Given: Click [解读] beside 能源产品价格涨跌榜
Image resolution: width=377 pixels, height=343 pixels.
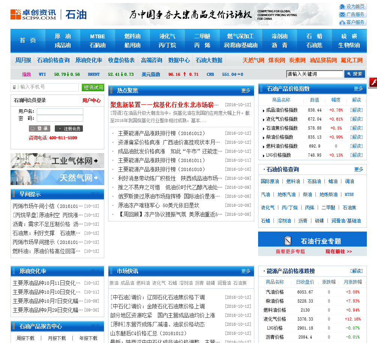Looking at the screenshot, I should click(356, 271).
